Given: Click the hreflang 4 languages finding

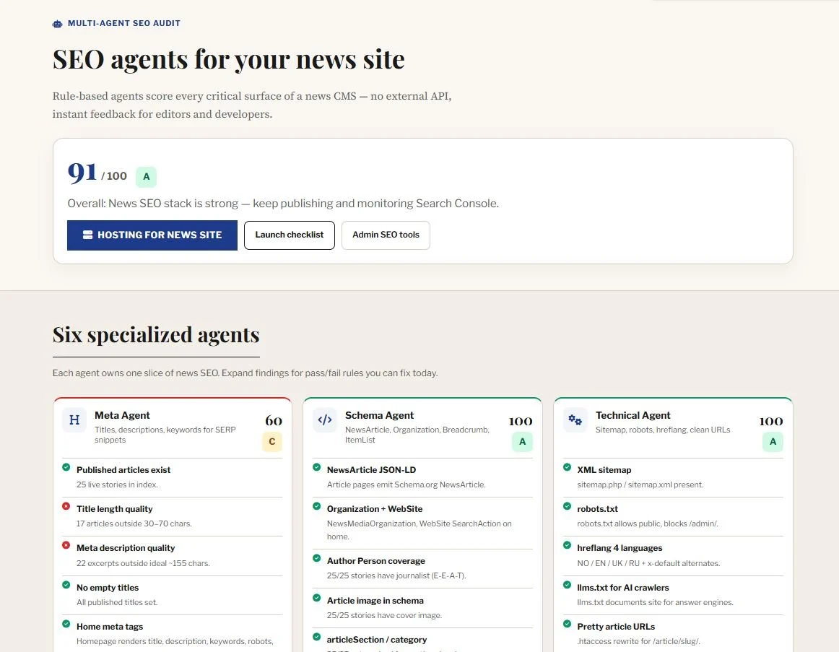Looking at the screenshot, I should 620,548.
